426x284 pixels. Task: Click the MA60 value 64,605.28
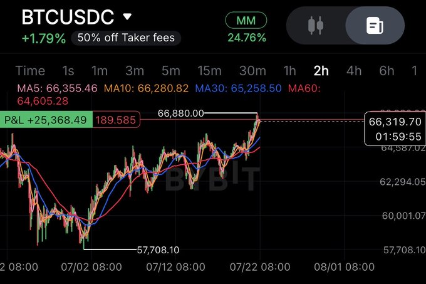click(x=43, y=101)
